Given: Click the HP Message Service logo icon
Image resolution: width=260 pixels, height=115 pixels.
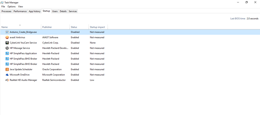Looking at the screenshot, I should (x=7, y=48).
